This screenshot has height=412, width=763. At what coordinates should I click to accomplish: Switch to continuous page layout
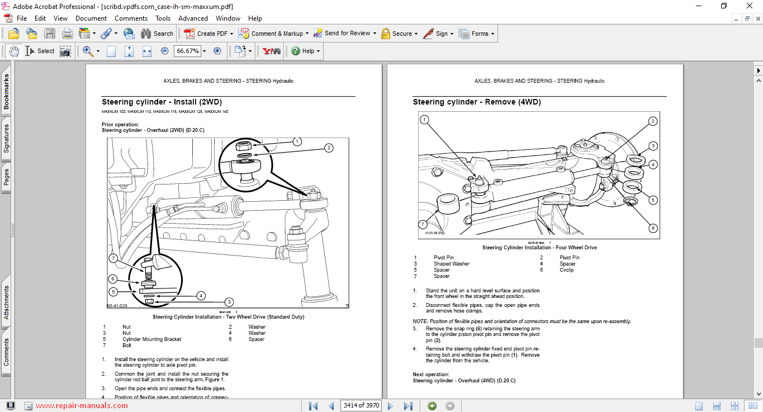(128, 51)
